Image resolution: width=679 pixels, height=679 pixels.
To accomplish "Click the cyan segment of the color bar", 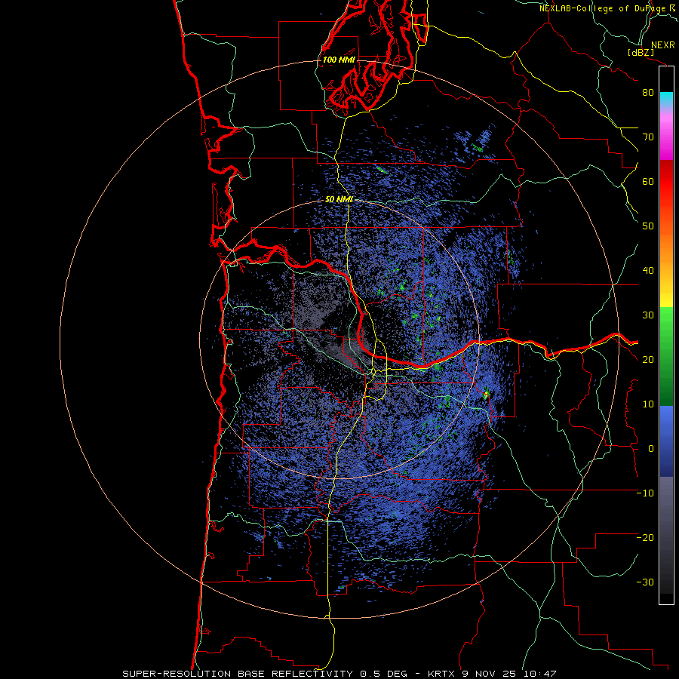I will tap(666, 99).
